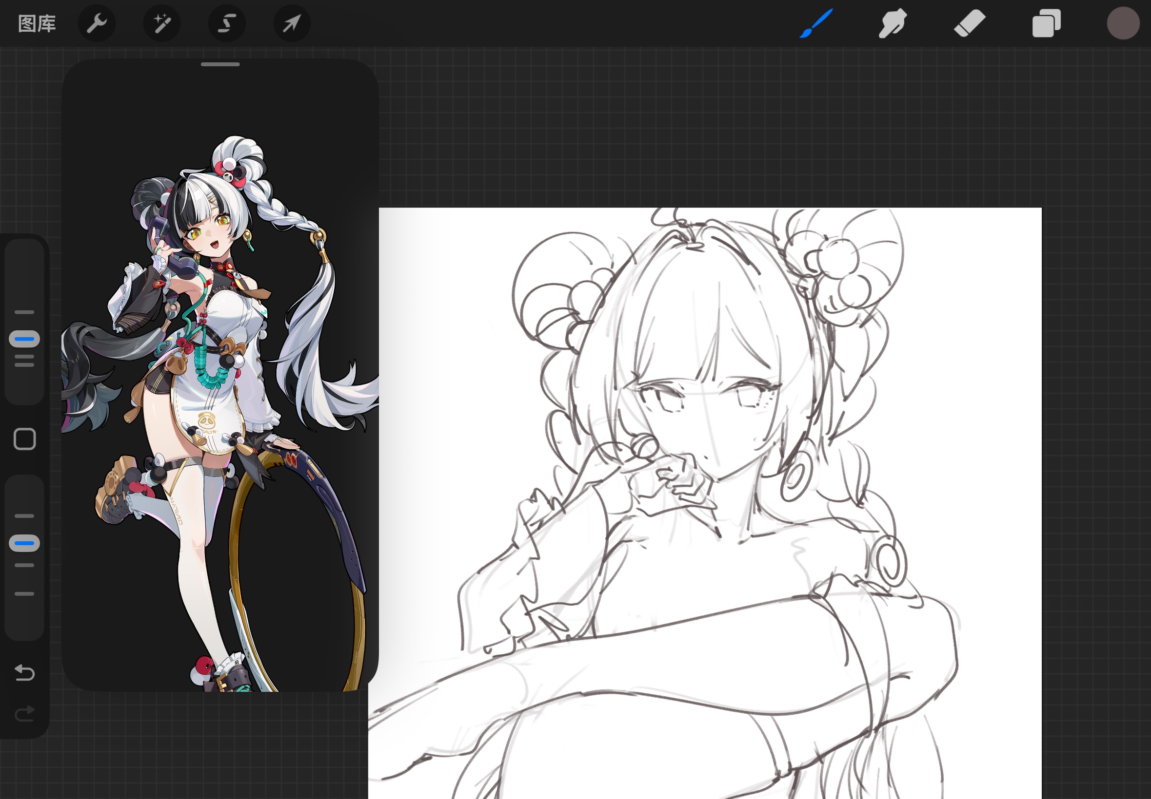This screenshot has height=799, width=1151.
Task: Activate the Transform arrow tool
Action: tap(292, 23)
